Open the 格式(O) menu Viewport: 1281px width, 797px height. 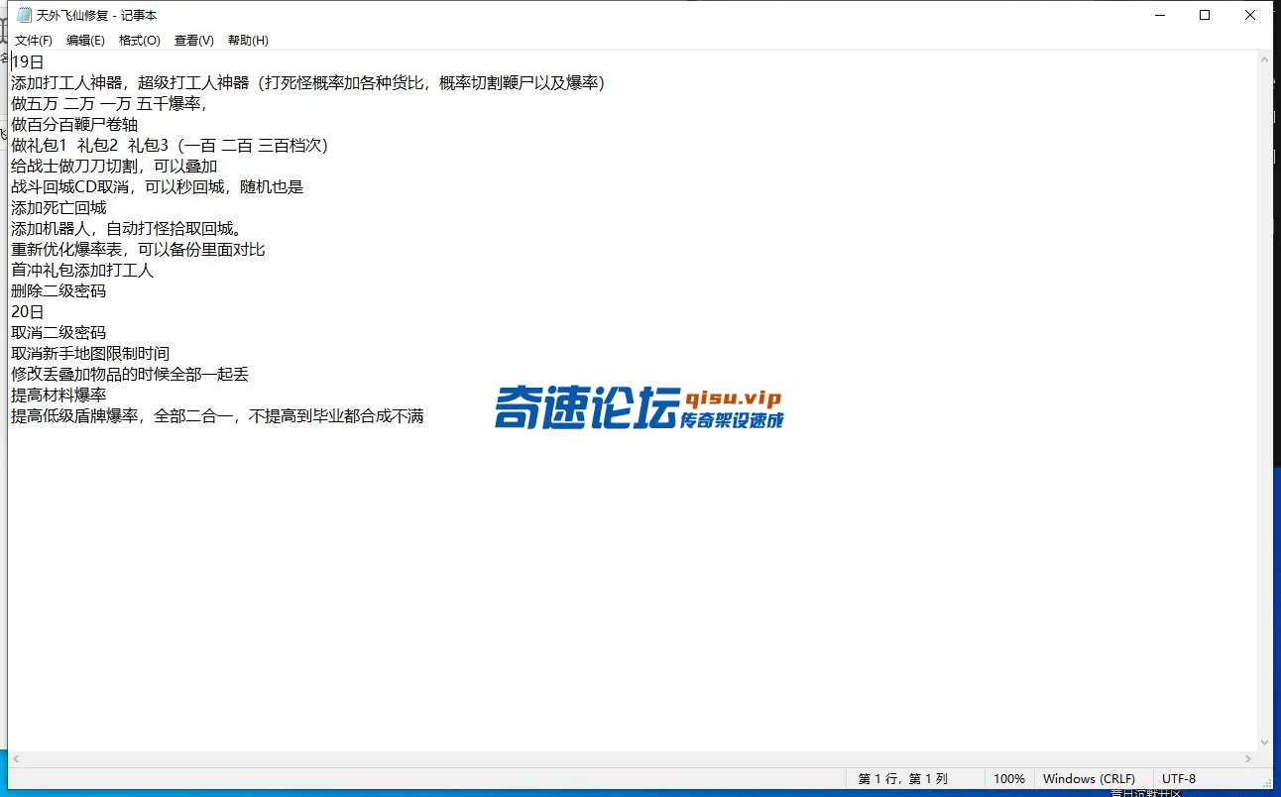click(x=140, y=41)
